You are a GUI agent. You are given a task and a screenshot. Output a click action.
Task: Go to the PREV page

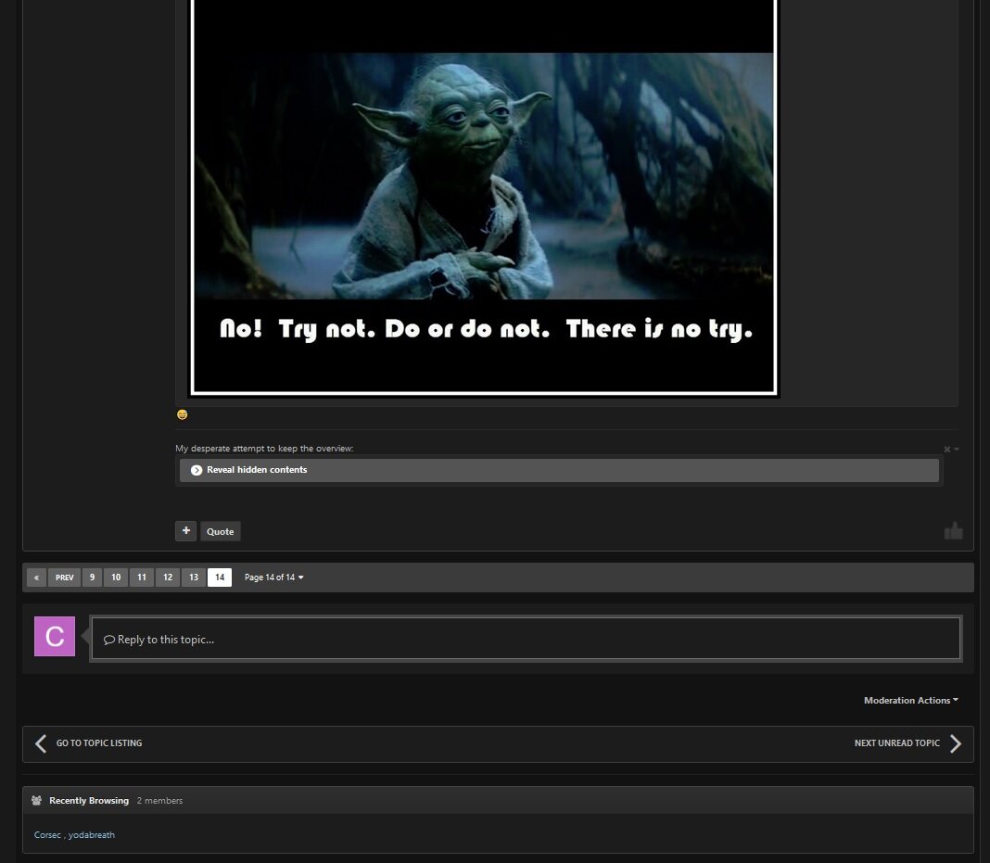pos(64,577)
